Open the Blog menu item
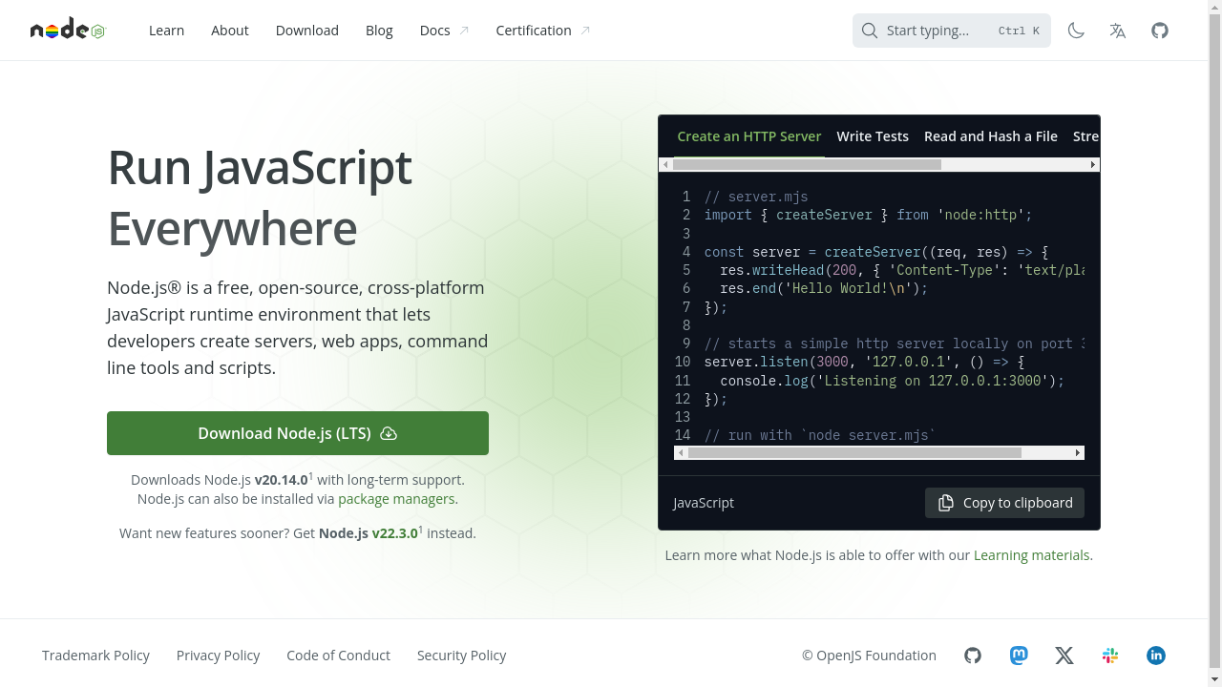 point(379,30)
